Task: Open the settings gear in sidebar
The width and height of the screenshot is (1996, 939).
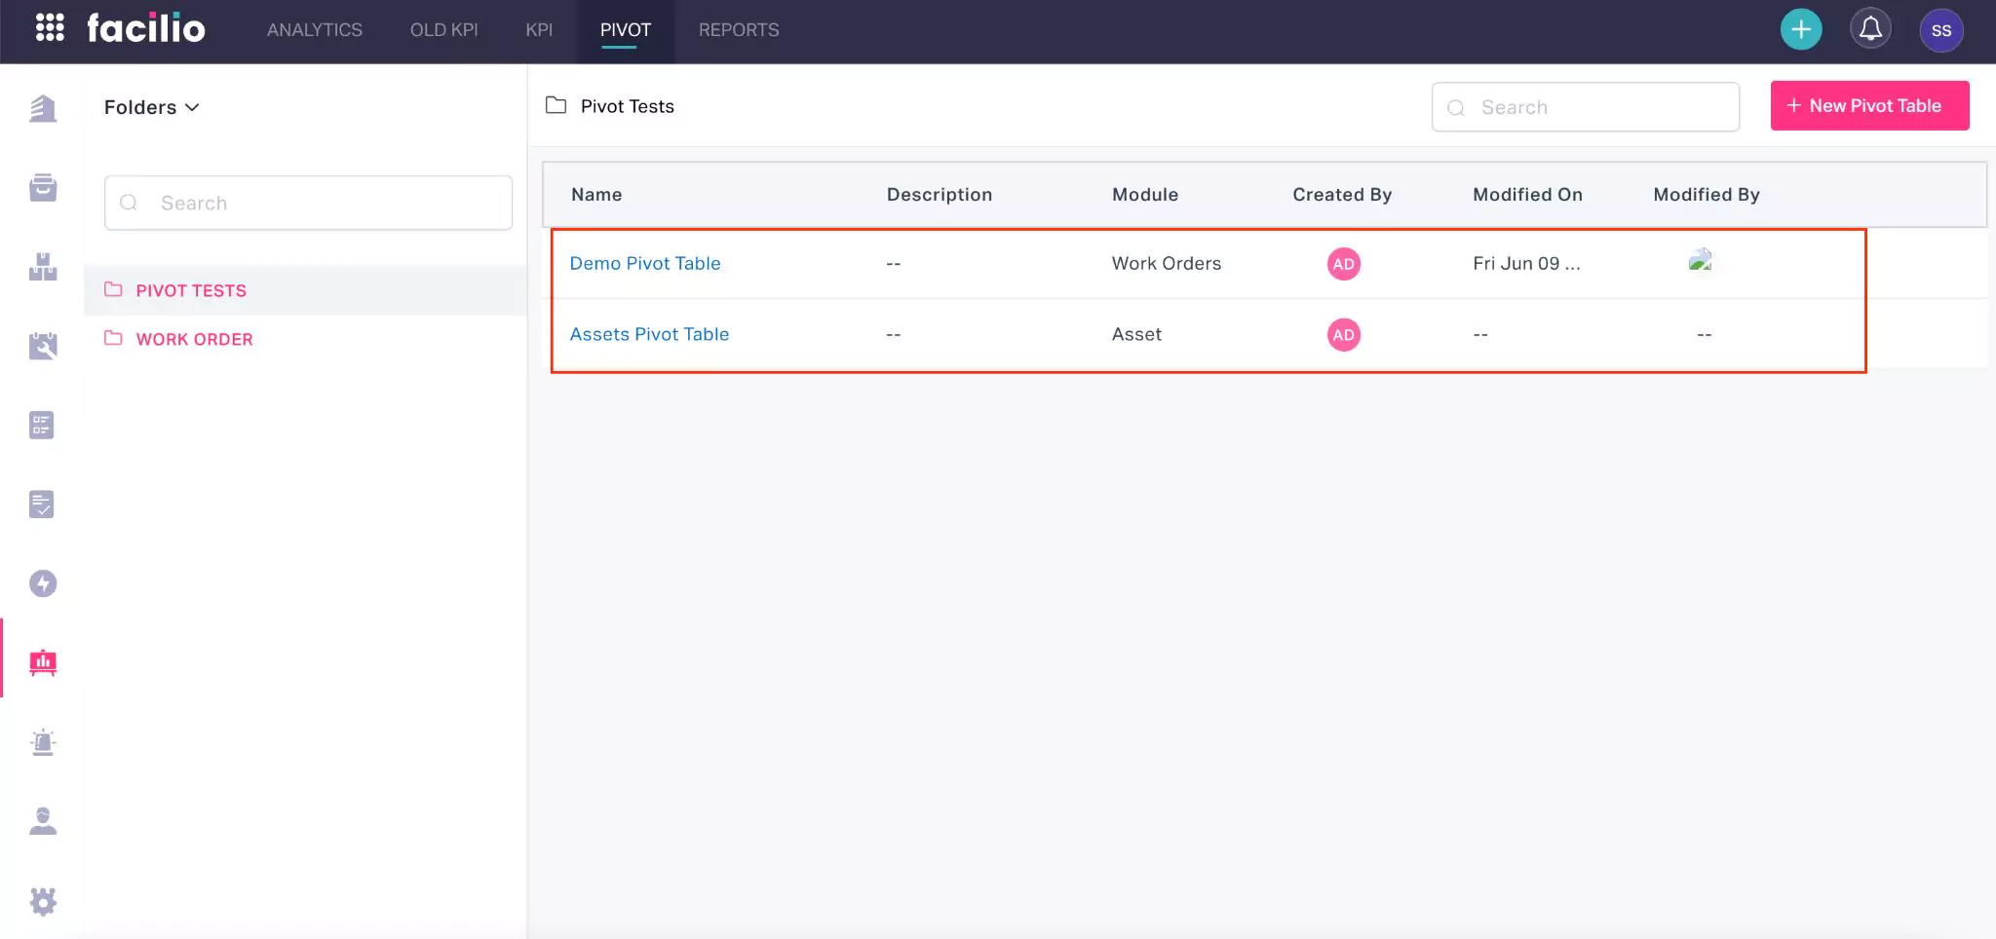Action: [43, 901]
